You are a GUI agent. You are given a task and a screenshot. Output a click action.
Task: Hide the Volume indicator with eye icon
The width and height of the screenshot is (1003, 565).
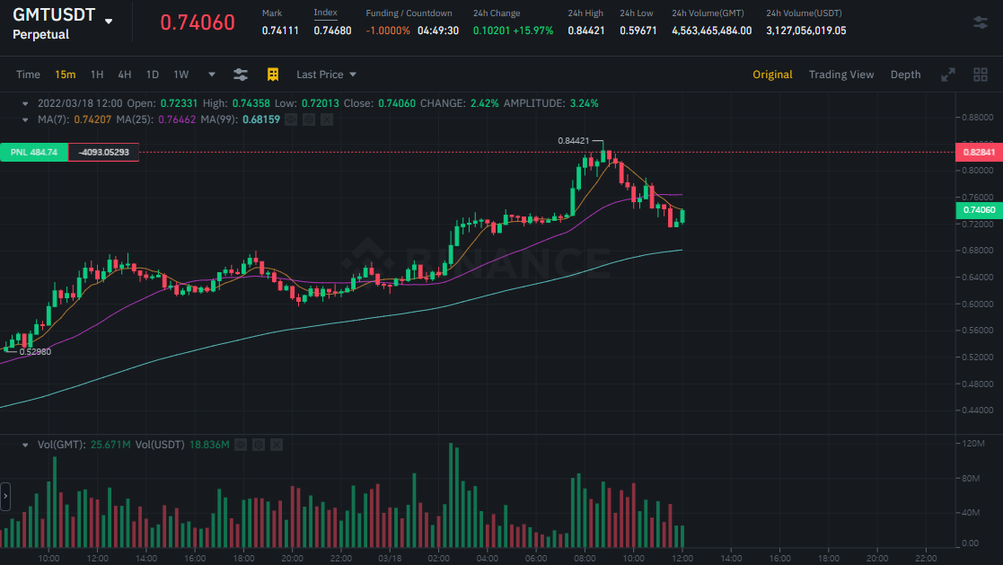(241, 445)
